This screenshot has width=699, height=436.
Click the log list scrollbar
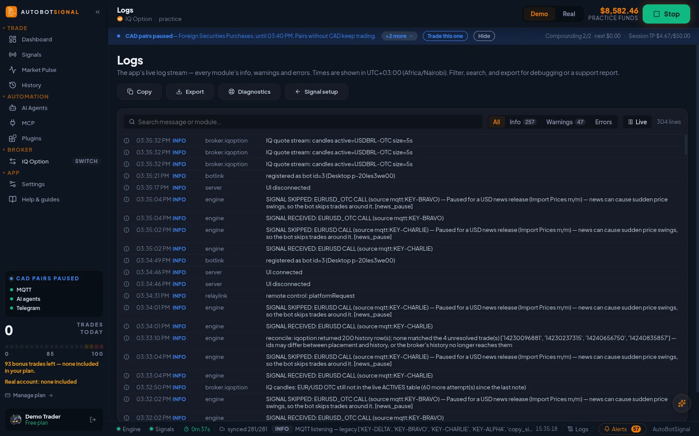pos(685,145)
